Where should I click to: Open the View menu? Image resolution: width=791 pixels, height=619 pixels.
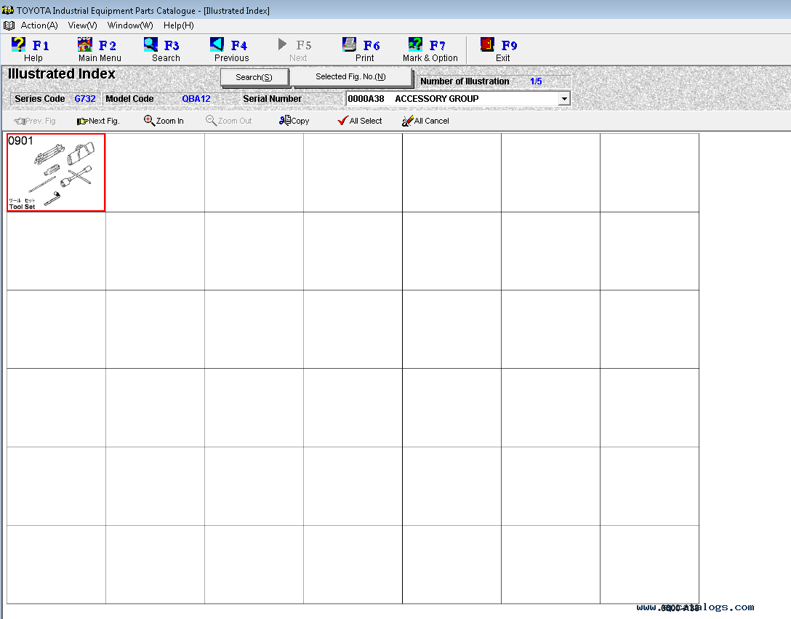(x=82, y=25)
